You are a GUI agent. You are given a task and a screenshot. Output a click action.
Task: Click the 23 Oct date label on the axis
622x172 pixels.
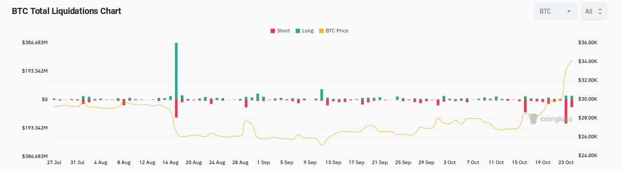coord(566,162)
